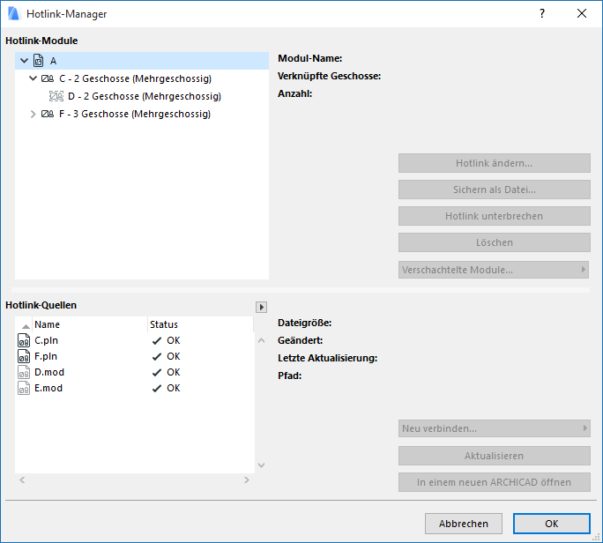The image size is (603, 543).
Task: Click the nested module icon beside D - 2 Geschosse
Action: (56, 96)
